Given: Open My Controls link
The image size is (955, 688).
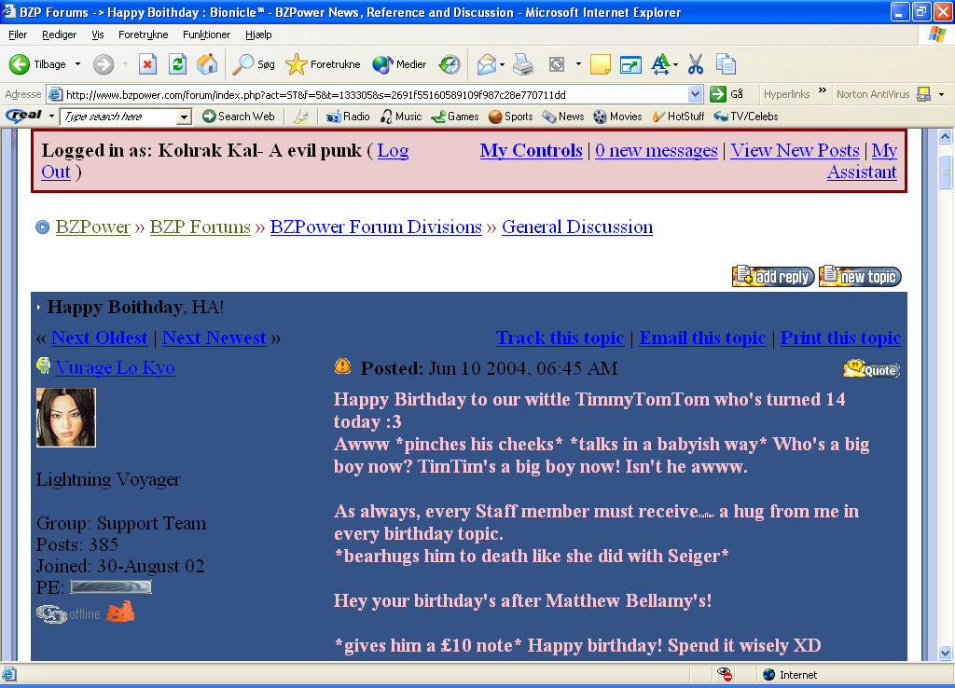Looking at the screenshot, I should click(x=531, y=150).
